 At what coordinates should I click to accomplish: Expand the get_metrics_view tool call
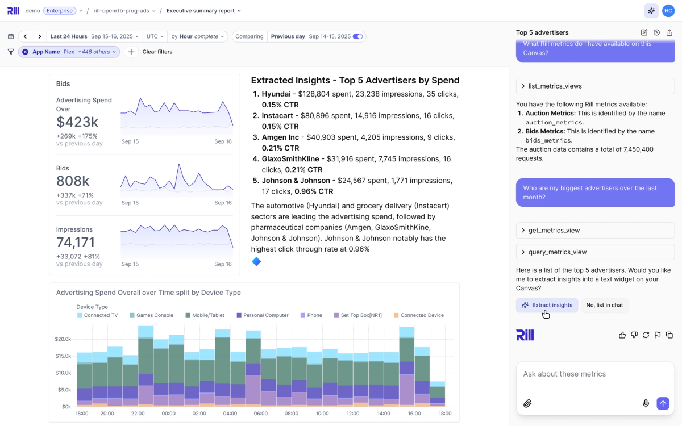click(x=595, y=231)
